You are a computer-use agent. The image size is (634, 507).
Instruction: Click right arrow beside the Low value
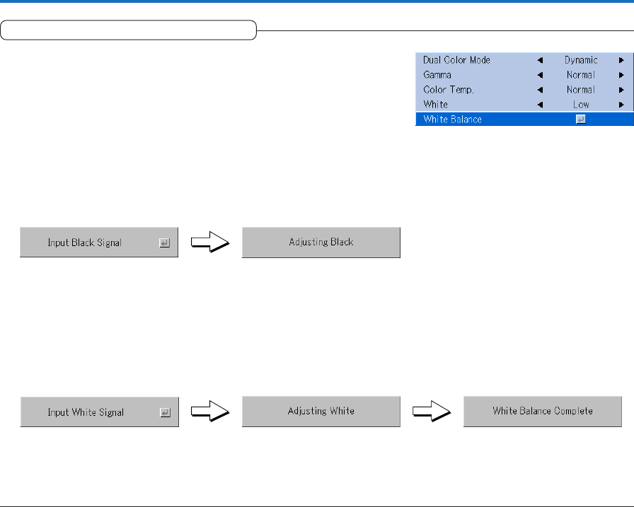tap(621, 105)
